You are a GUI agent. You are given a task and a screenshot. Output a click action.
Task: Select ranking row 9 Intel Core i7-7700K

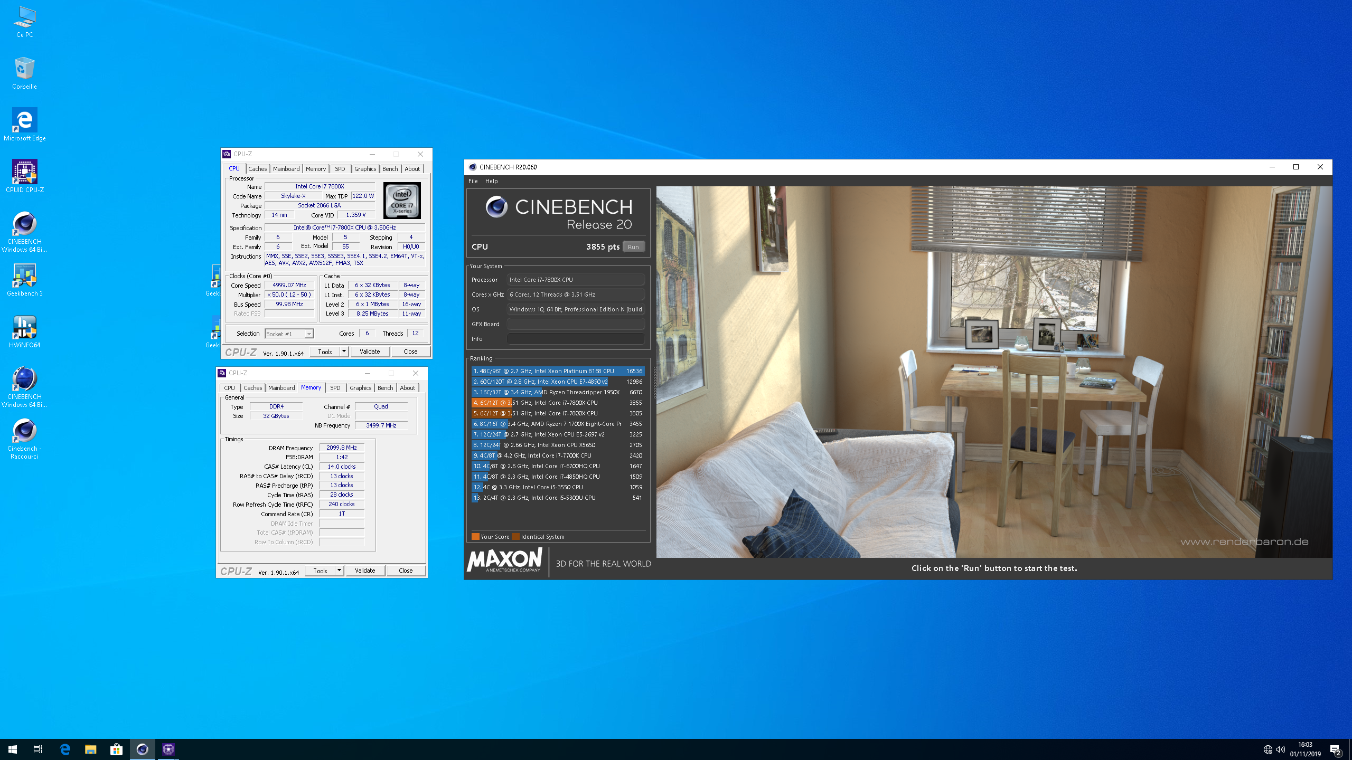coord(558,455)
